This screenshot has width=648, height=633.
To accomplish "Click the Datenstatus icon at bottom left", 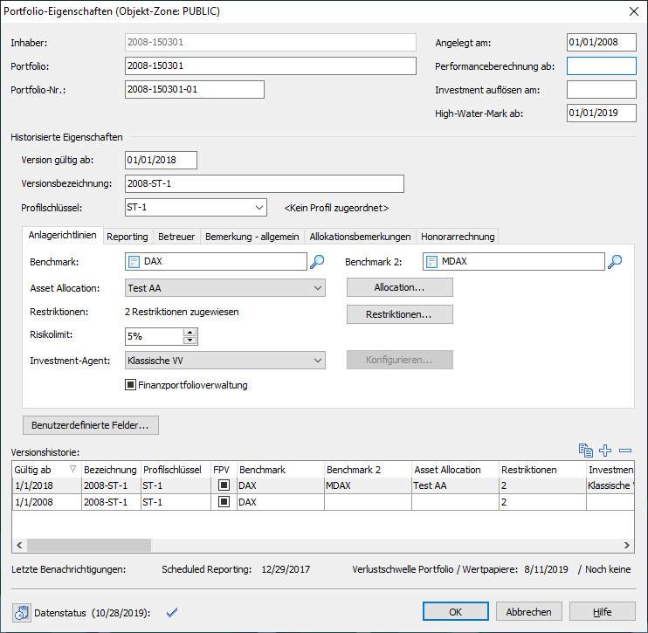I will pos(22,612).
